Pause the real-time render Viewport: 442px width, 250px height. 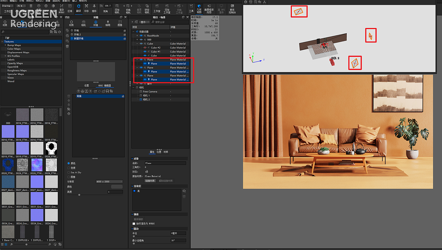pyautogui.click(x=31, y=6)
